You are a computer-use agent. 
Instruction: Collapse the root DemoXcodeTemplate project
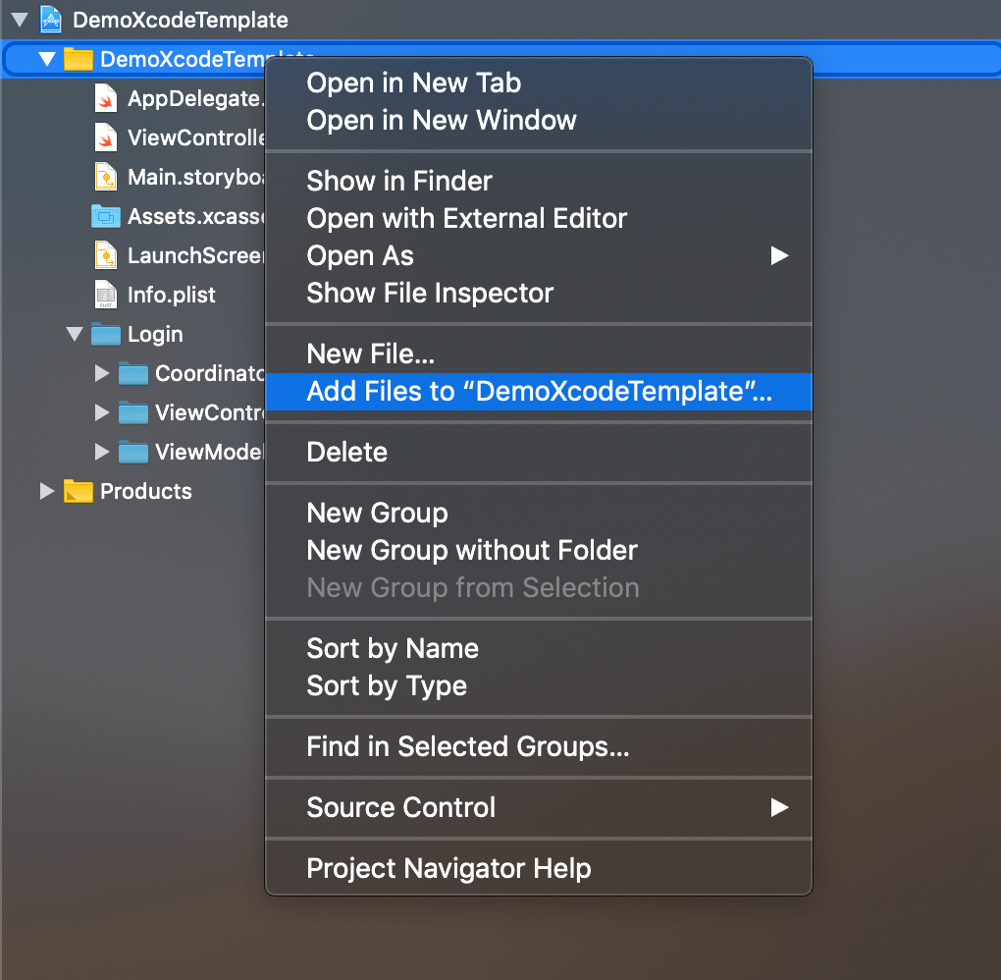[20, 20]
